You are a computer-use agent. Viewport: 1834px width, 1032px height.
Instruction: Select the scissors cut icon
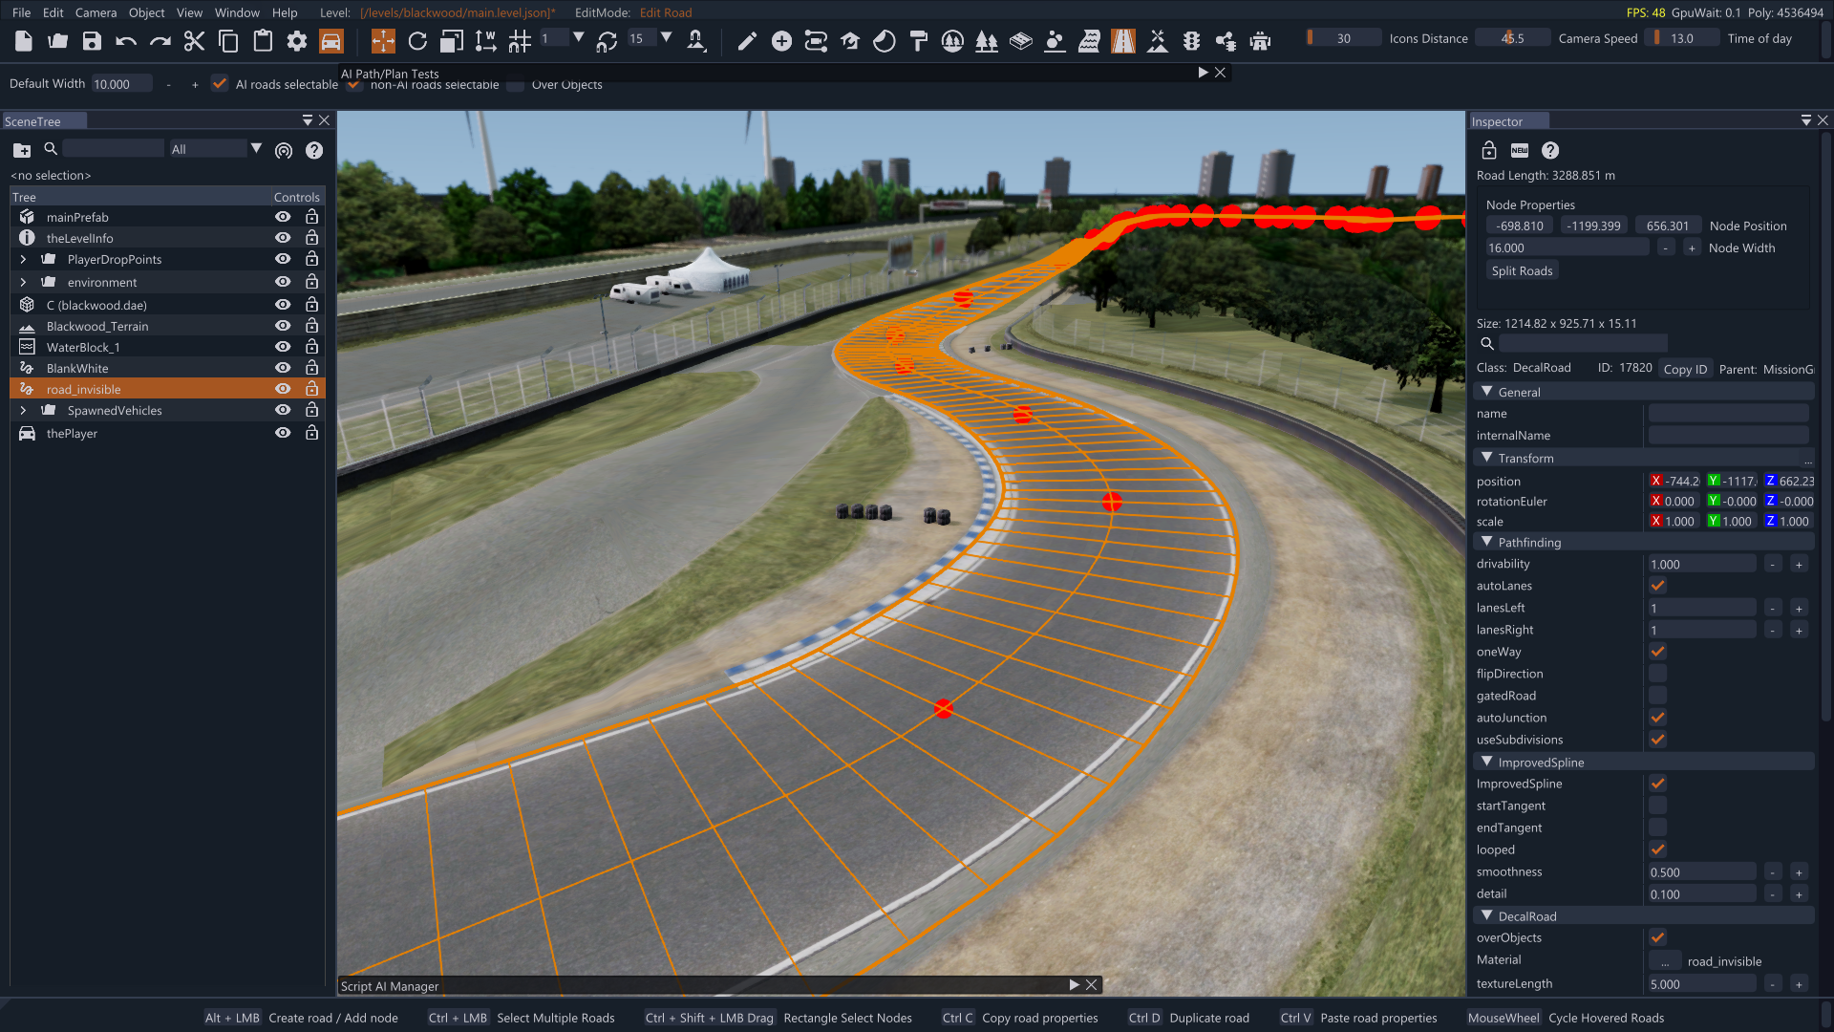click(x=194, y=40)
